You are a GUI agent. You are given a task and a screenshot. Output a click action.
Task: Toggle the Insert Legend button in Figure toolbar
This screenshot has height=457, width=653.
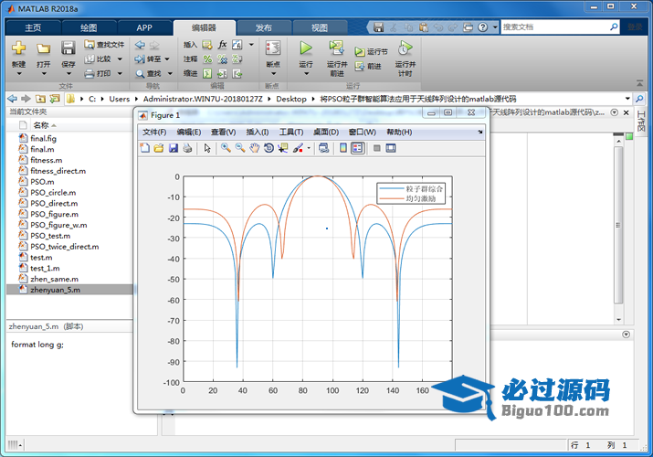click(x=357, y=147)
